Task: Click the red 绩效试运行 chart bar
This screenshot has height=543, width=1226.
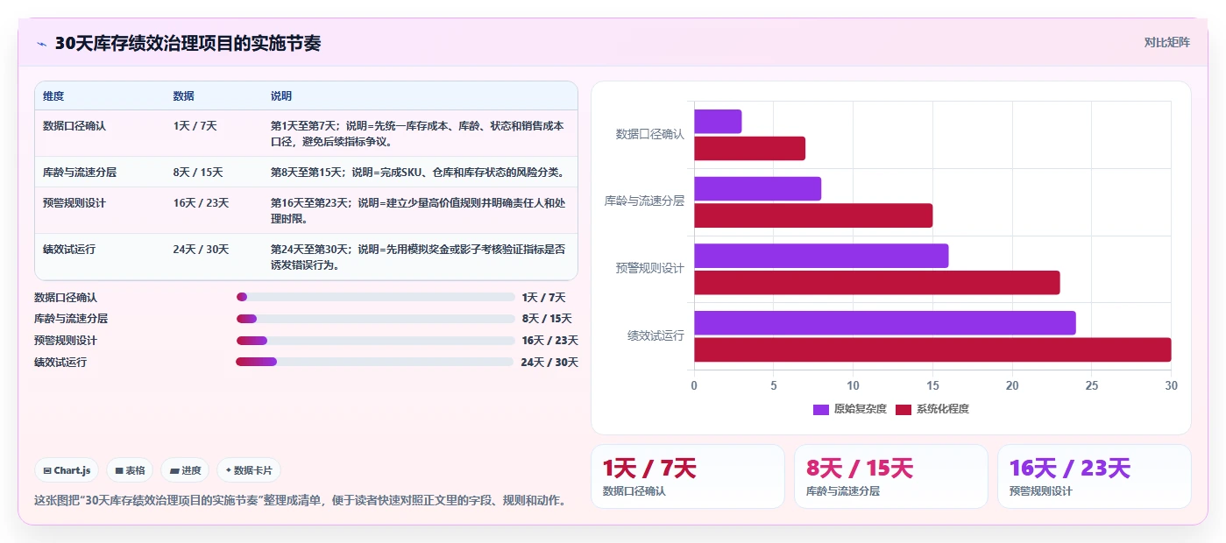Action: coord(932,349)
